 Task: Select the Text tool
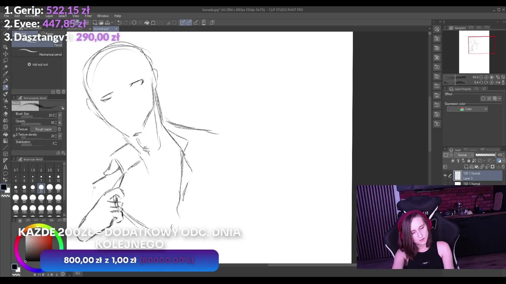tap(6, 167)
